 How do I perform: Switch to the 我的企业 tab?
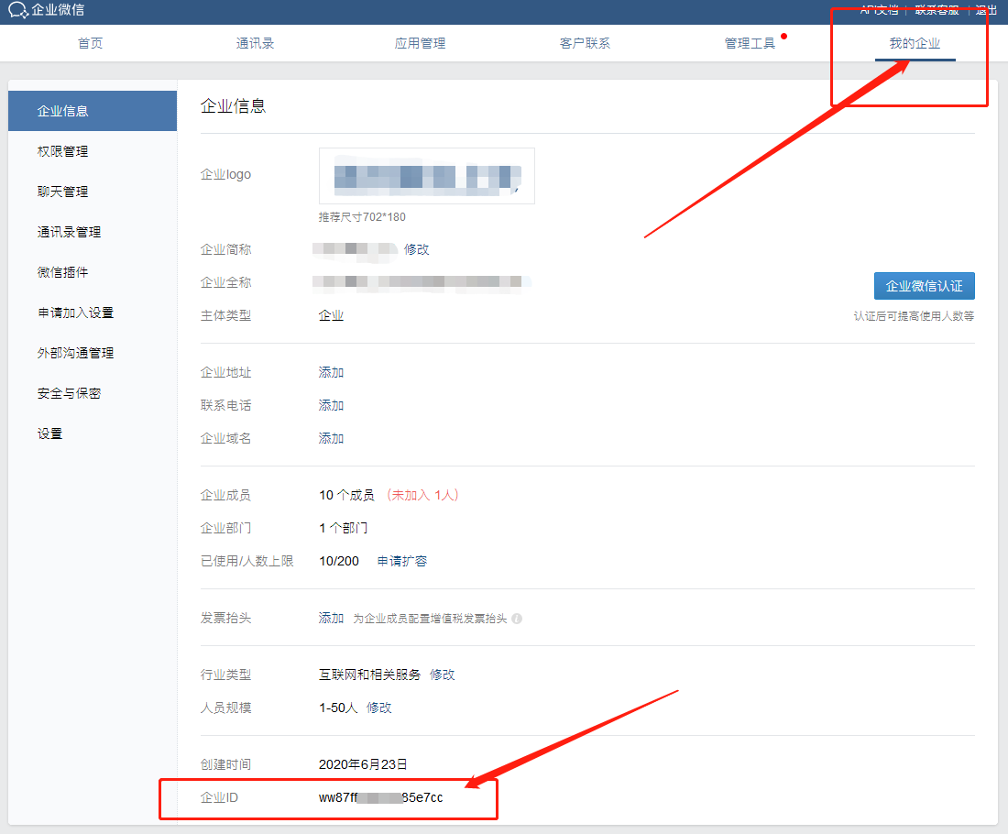coord(915,42)
